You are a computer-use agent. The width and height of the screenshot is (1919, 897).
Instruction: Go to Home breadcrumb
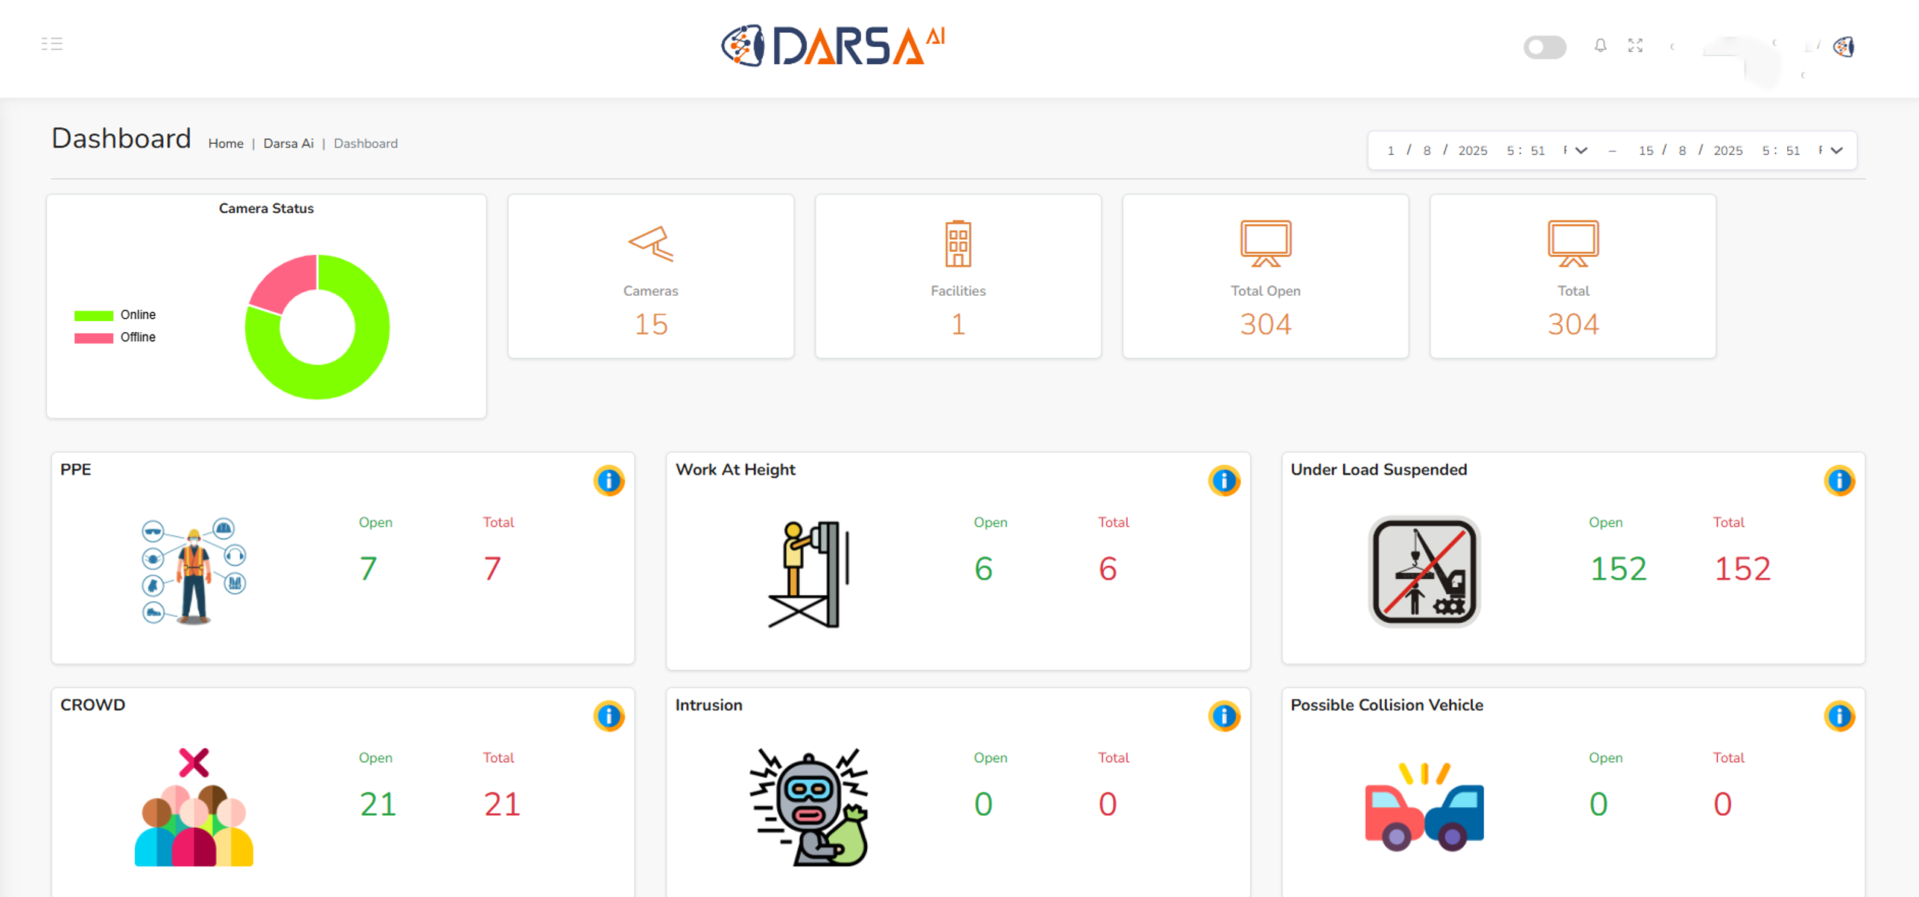226,144
